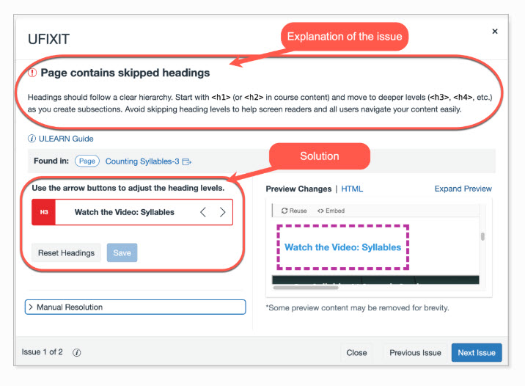This screenshot has width=525, height=386.
Task: Open the Counting Syllables-3 page link
Action: coord(142,161)
